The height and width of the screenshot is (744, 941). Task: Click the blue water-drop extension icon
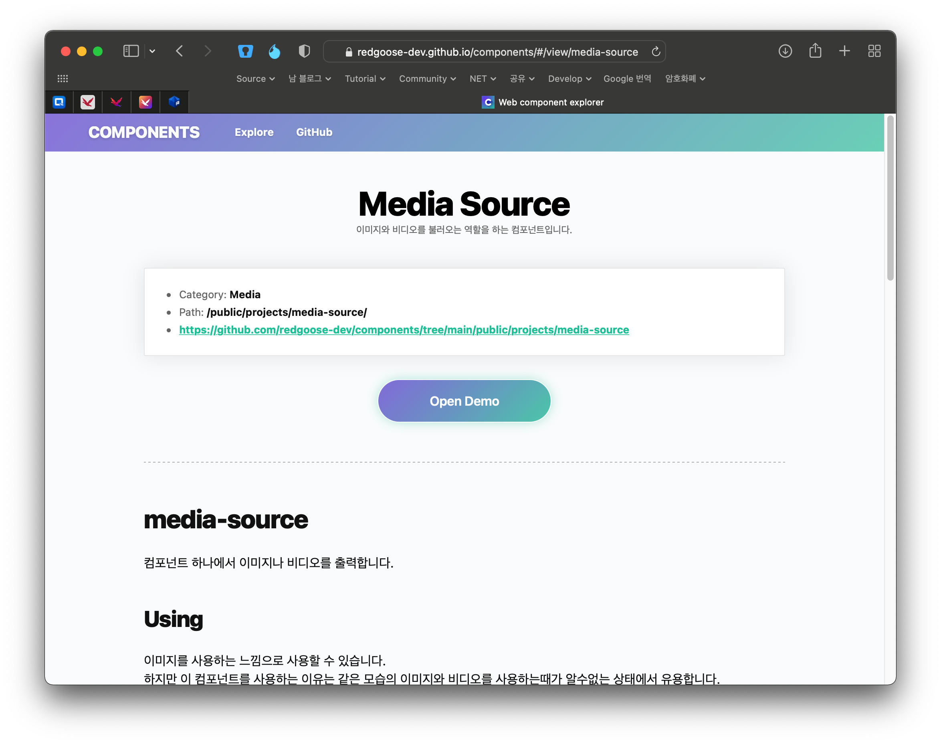(275, 51)
